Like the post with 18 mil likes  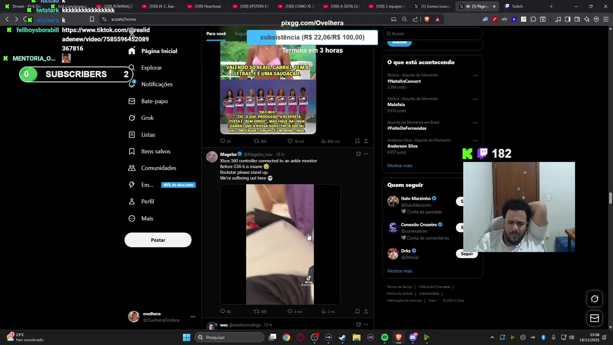(x=295, y=141)
